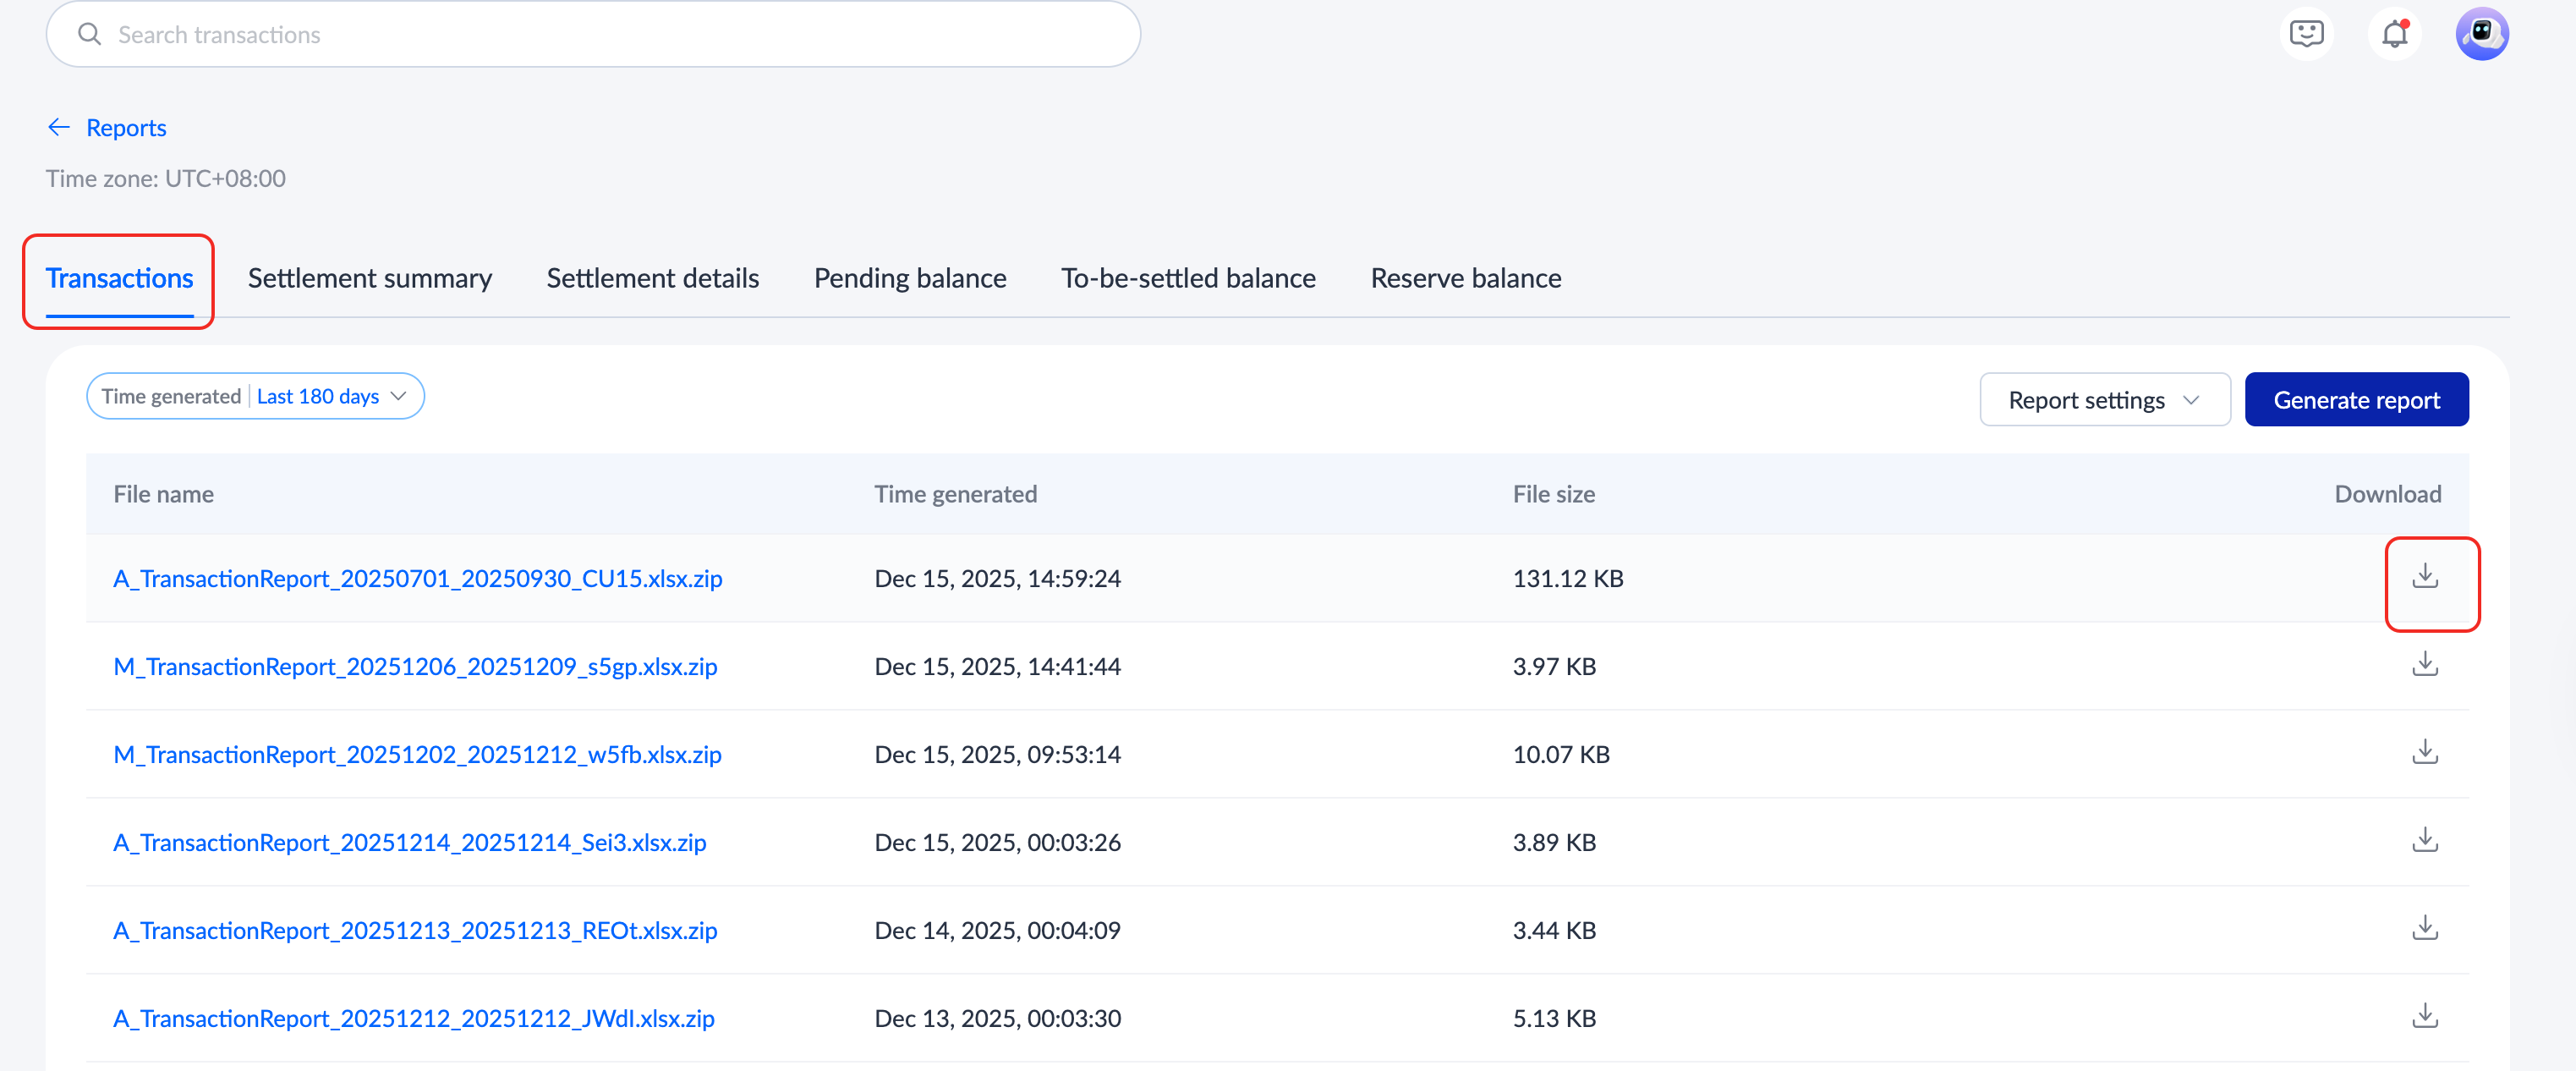
Task: Expand the Time generated filter dropdown
Action: pyautogui.click(x=255, y=396)
